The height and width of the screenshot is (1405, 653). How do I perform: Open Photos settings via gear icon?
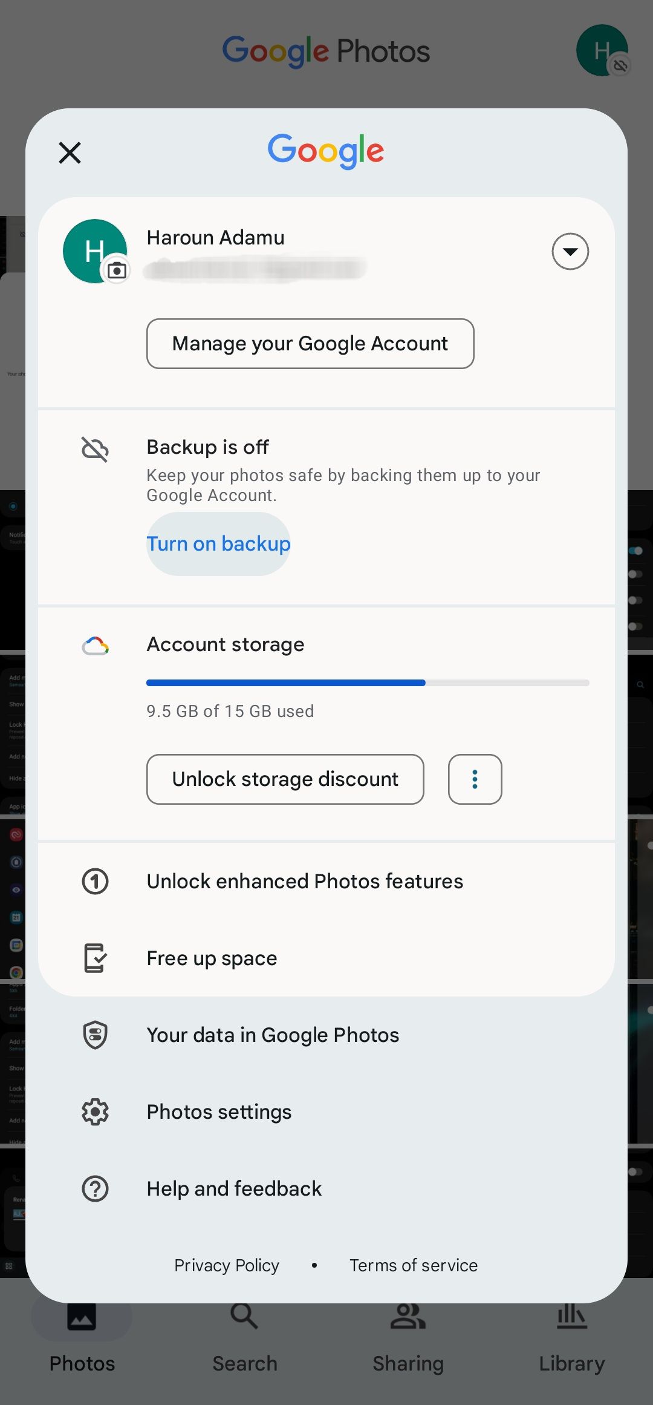[95, 1112]
